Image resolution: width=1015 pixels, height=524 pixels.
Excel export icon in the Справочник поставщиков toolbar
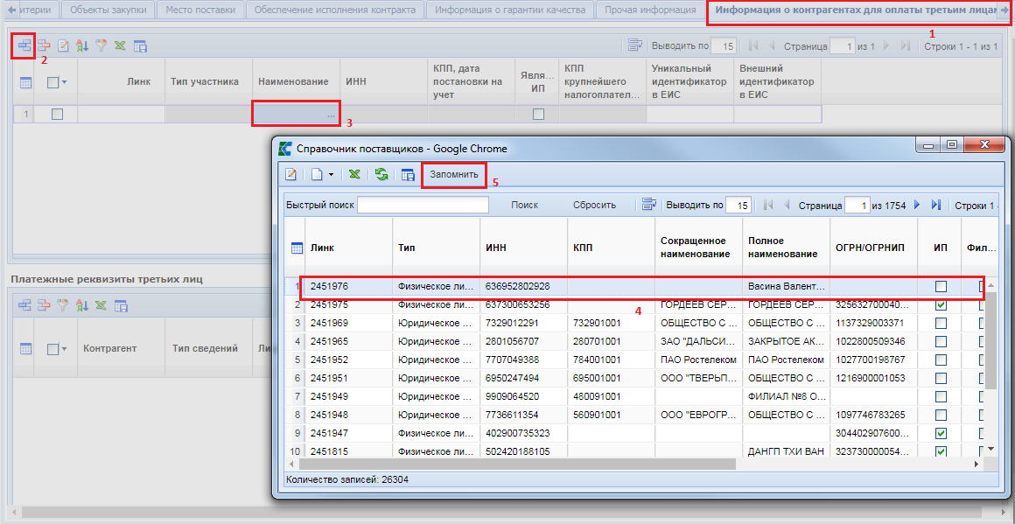[354, 174]
